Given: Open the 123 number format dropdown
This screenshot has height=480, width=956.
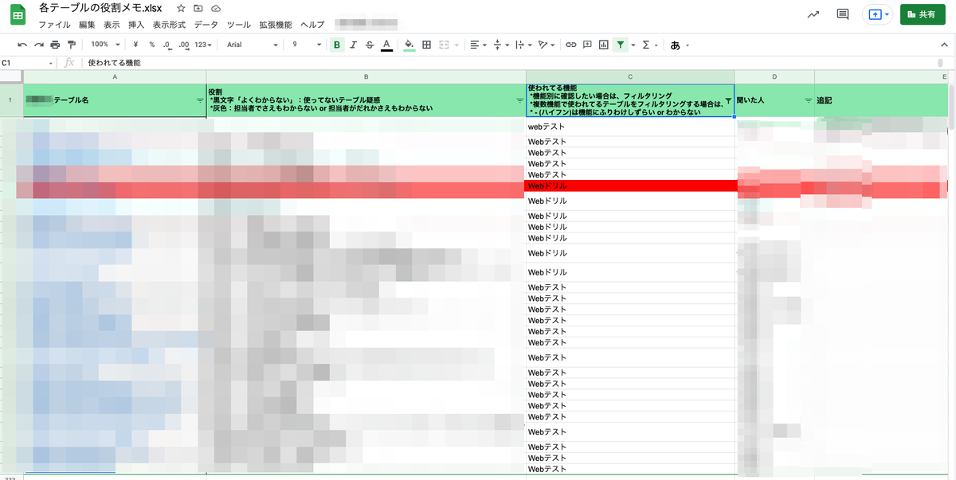Looking at the screenshot, I should click(201, 45).
